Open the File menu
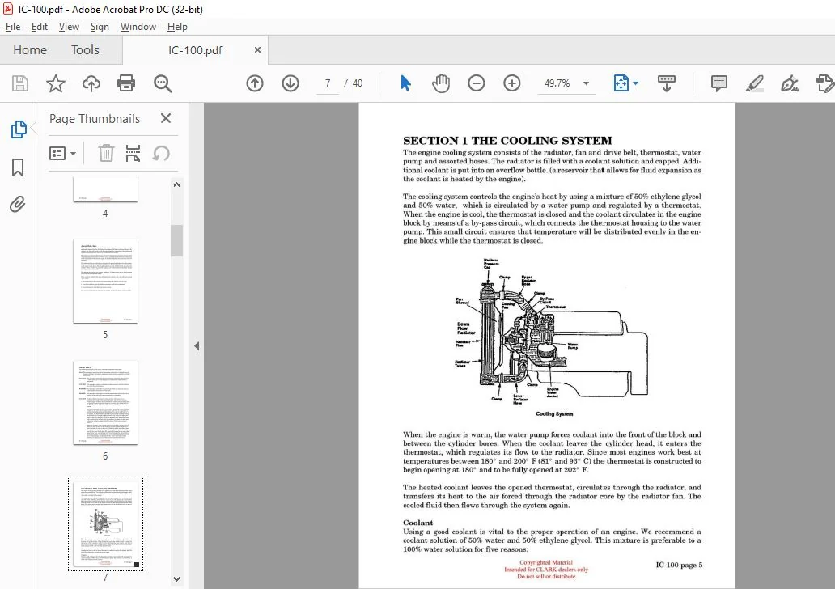The height and width of the screenshot is (589, 835). 13,27
